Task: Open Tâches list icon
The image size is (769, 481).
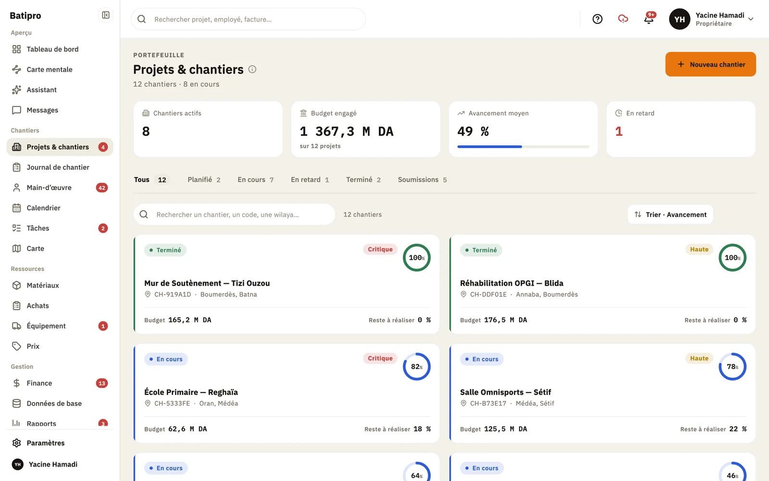Action: pos(17,228)
